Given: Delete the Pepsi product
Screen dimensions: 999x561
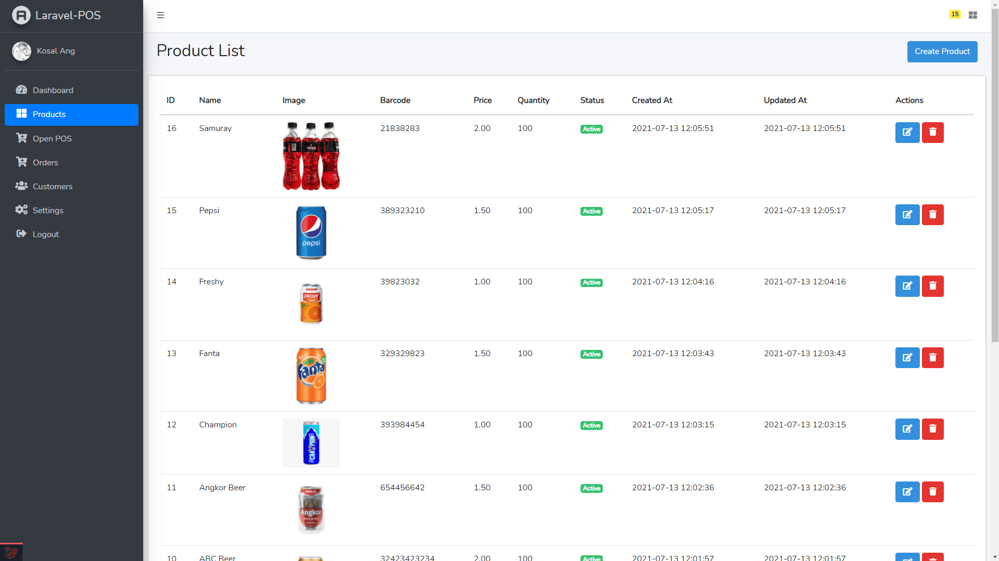Looking at the screenshot, I should [932, 214].
